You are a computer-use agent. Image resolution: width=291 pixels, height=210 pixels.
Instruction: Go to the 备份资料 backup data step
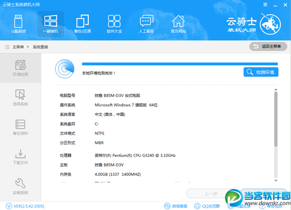click(x=20, y=127)
